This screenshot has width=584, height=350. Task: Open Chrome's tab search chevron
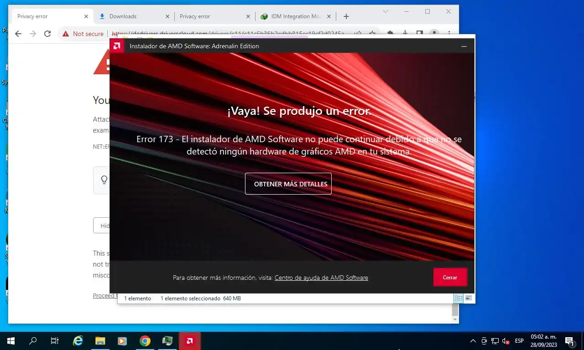pos(386,11)
